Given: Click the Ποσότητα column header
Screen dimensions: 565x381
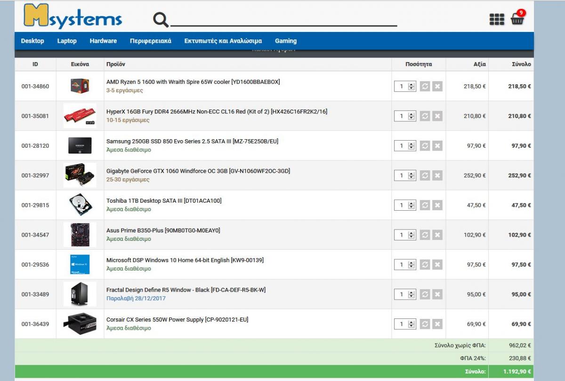Looking at the screenshot, I should 419,64.
